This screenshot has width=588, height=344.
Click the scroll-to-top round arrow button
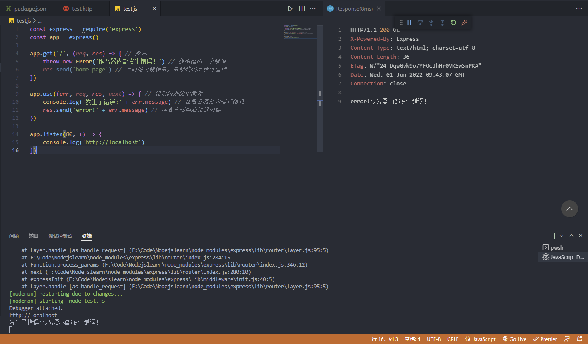pyautogui.click(x=570, y=209)
